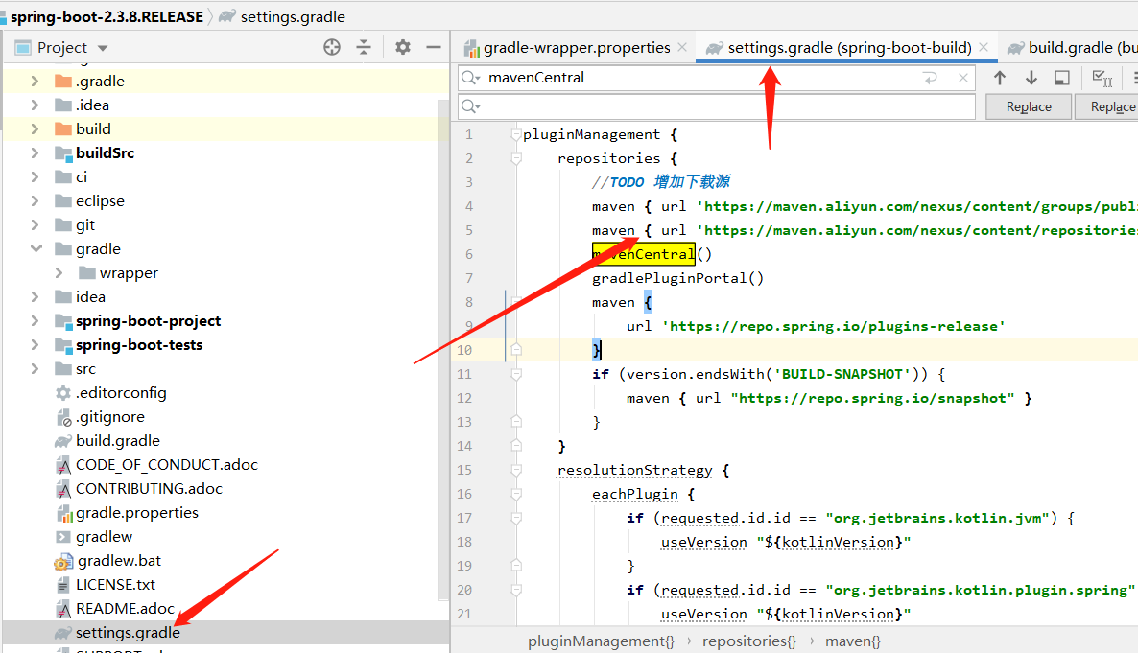Open .editorconfig file
The width and height of the screenshot is (1138, 653).
pos(121,392)
